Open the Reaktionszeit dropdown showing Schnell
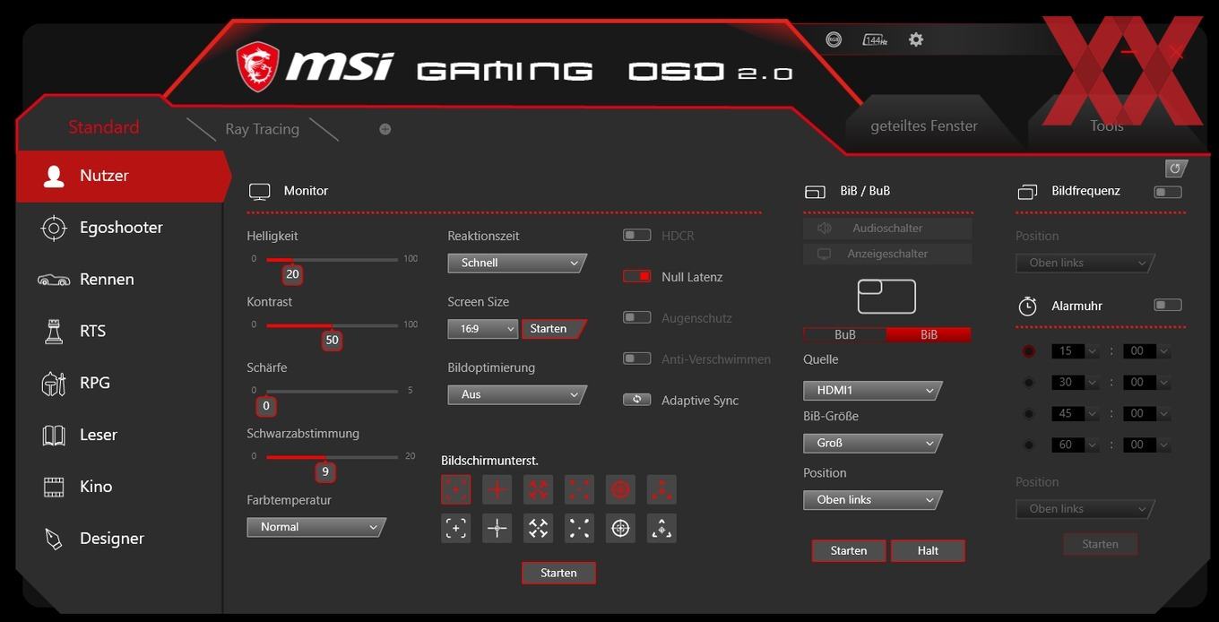 (x=517, y=263)
